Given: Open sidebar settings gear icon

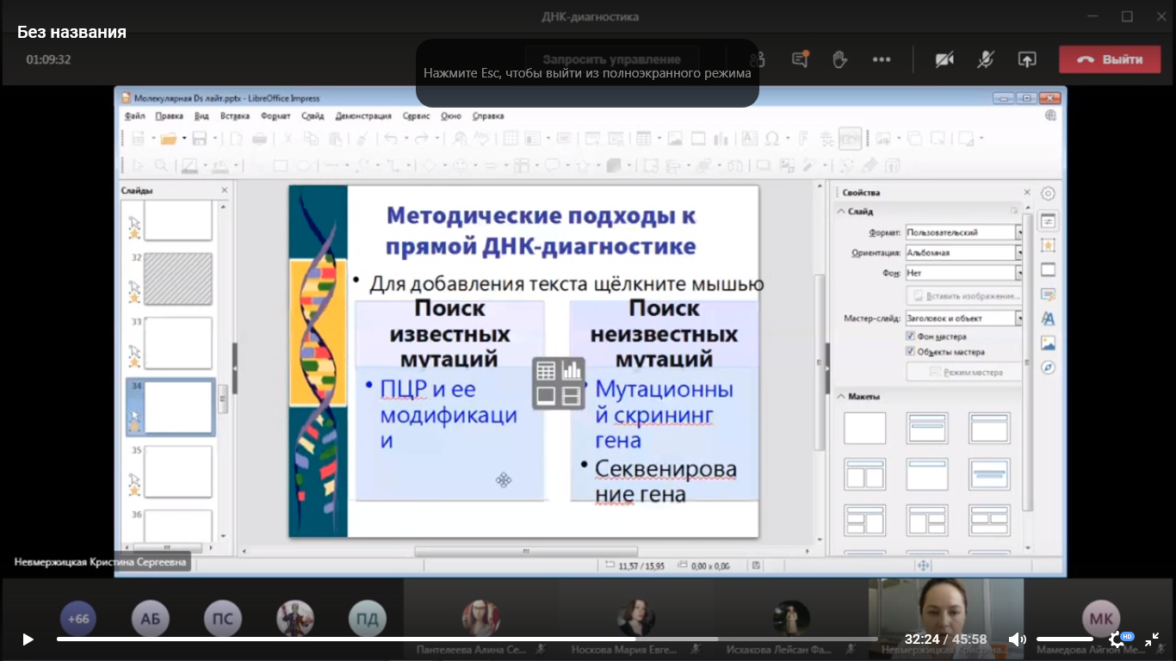Looking at the screenshot, I should [1048, 194].
